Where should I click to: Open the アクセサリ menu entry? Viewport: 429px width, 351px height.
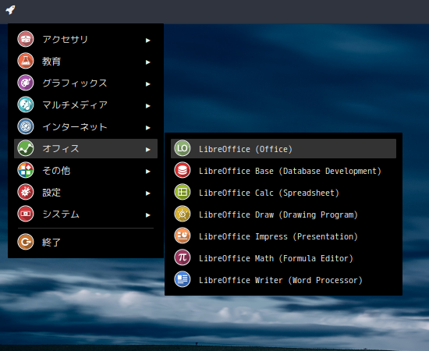[86, 40]
